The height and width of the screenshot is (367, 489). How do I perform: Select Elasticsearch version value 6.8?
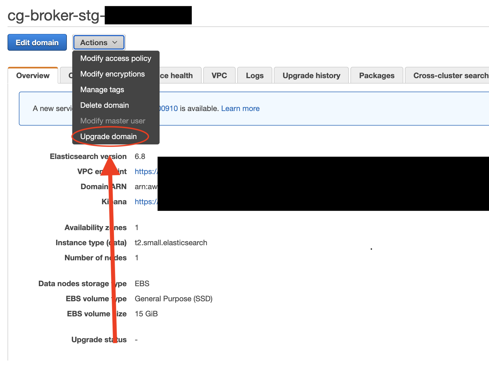point(140,157)
